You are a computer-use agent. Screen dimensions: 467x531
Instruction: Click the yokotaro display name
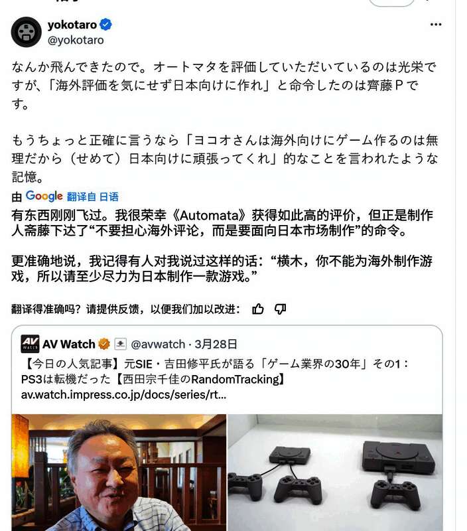tap(72, 25)
